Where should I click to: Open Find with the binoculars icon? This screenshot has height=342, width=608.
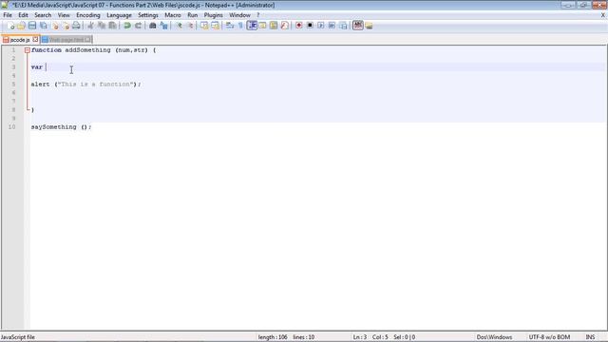click(x=153, y=26)
